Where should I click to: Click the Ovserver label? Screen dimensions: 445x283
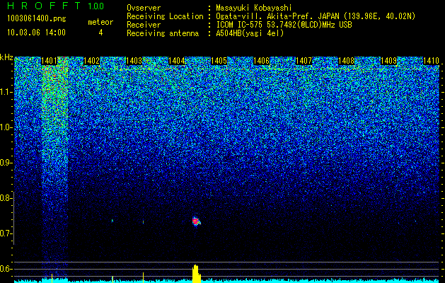click(x=144, y=8)
